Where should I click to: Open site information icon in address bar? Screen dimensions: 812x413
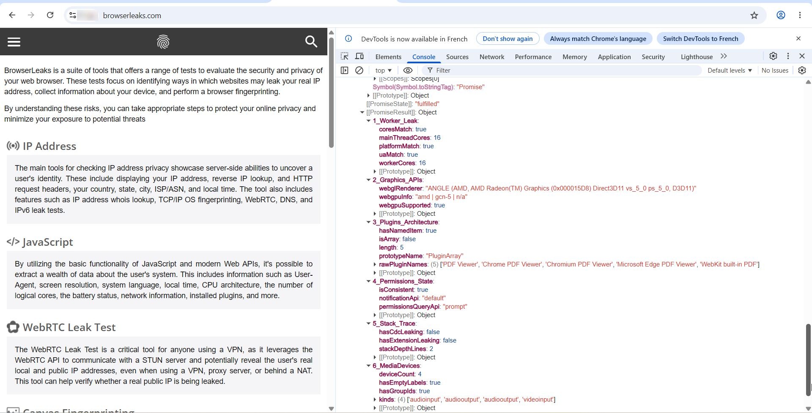point(73,15)
